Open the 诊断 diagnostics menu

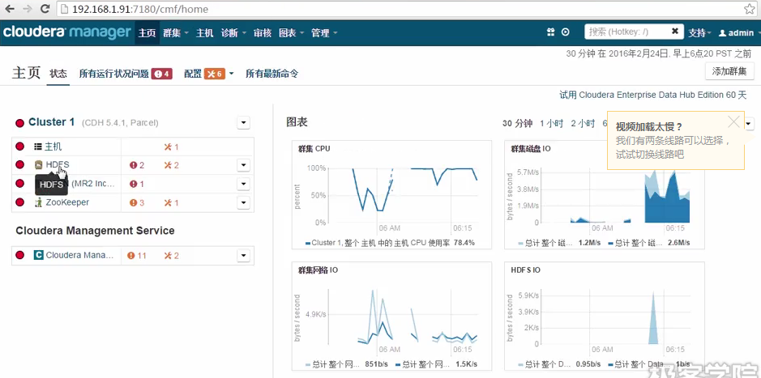click(233, 33)
